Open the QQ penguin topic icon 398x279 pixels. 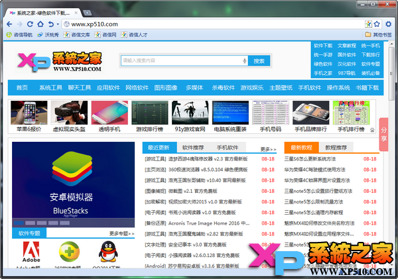coord(108,252)
